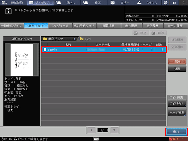Click the keyboard icon in status bar

coord(96,139)
